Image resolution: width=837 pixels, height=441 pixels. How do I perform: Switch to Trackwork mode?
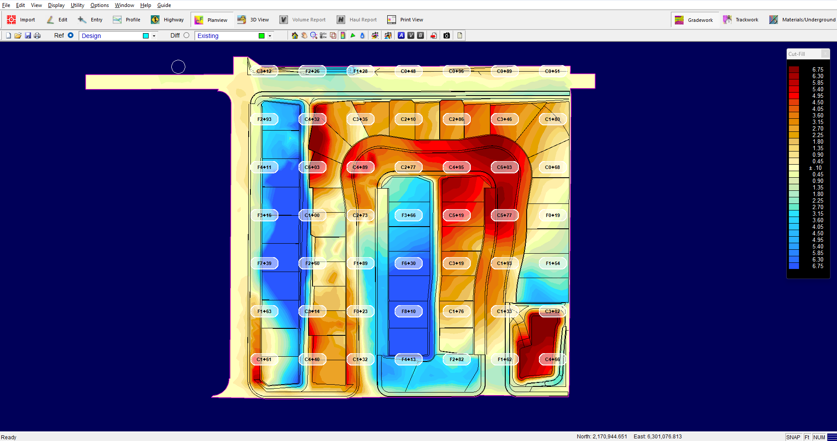click(742, 20)
